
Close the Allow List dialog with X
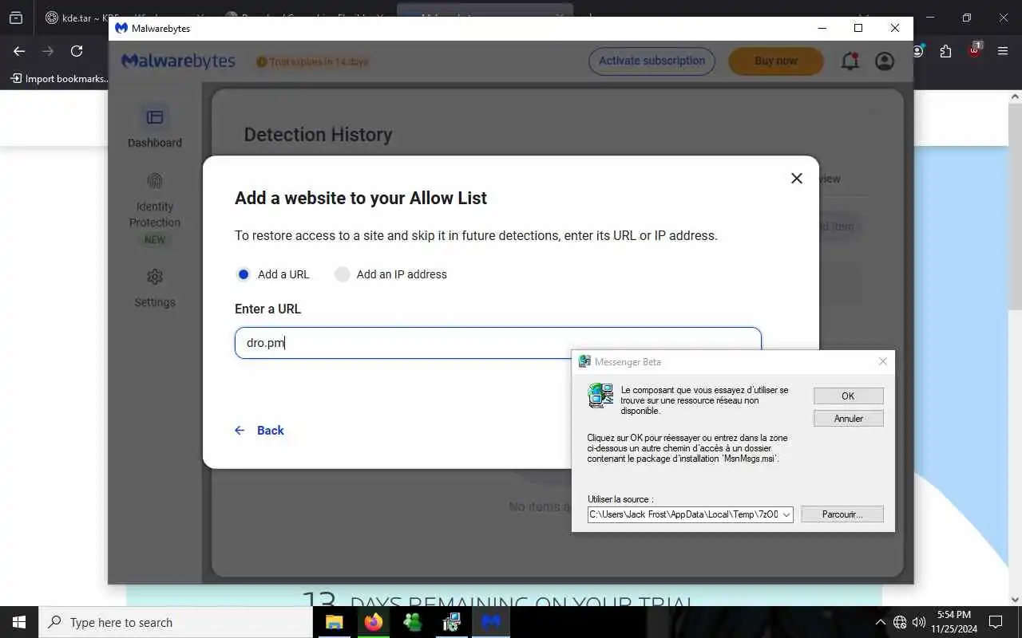coord(796,179)
